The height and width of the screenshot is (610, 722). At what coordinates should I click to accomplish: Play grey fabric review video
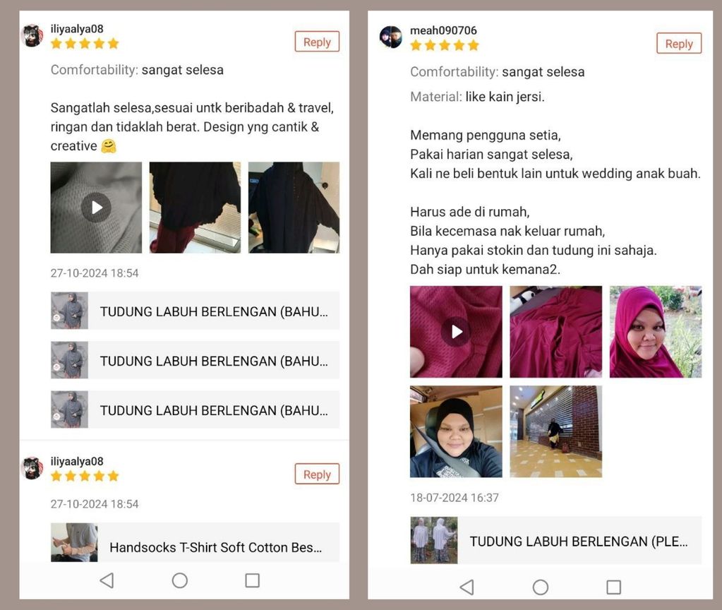click(96, 208)
